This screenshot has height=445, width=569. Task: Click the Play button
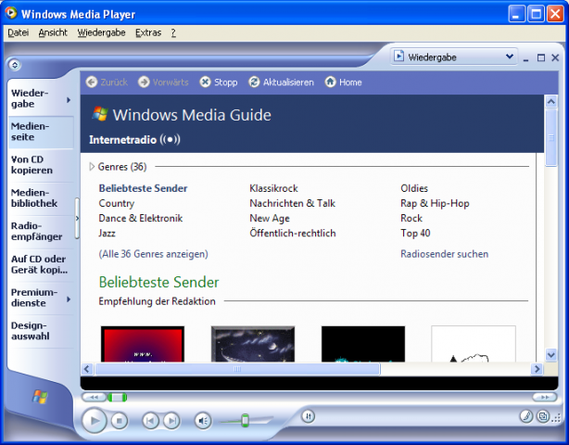point(94,420)
